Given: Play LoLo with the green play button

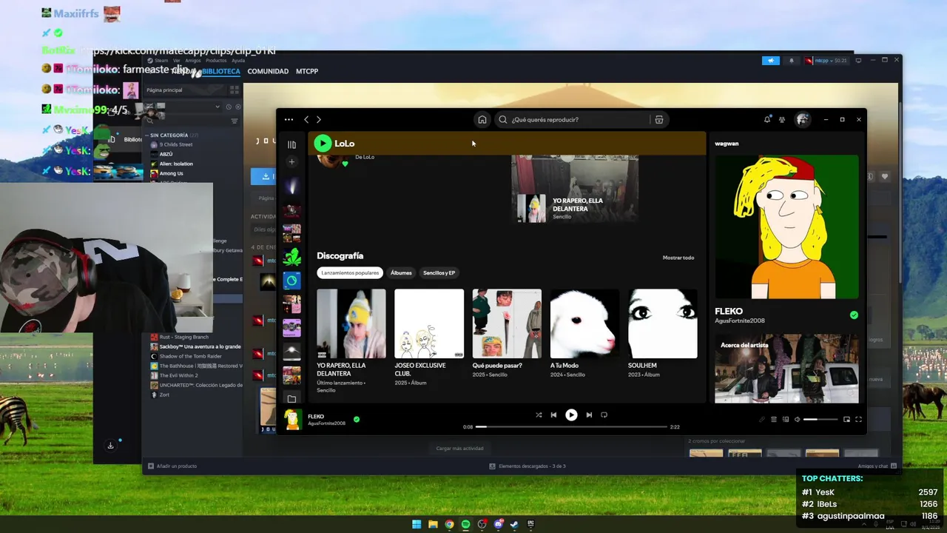Looking at the screenshot, I should click(x=323, y=144).
